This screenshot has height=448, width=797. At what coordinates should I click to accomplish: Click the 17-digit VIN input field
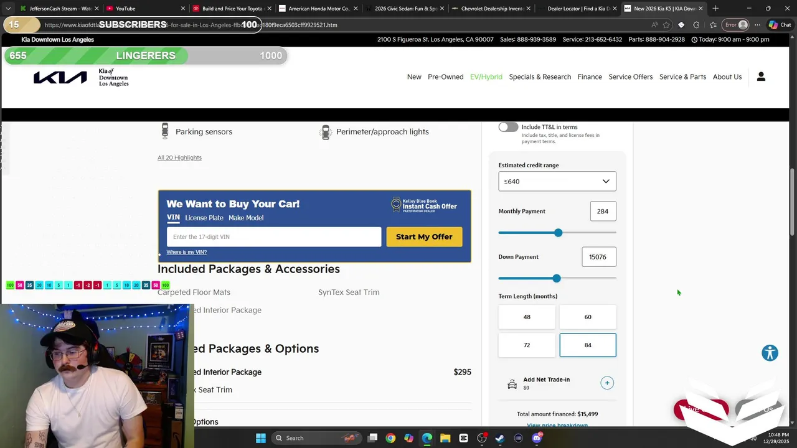pos(274,236)
